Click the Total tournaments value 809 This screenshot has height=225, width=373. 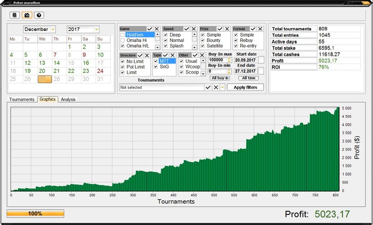pos(323,29)
